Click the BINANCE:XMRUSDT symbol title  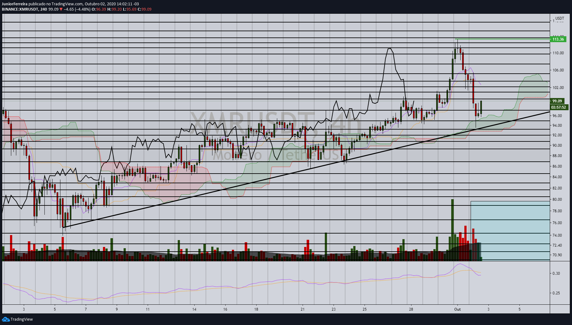(x=20, y=9)
